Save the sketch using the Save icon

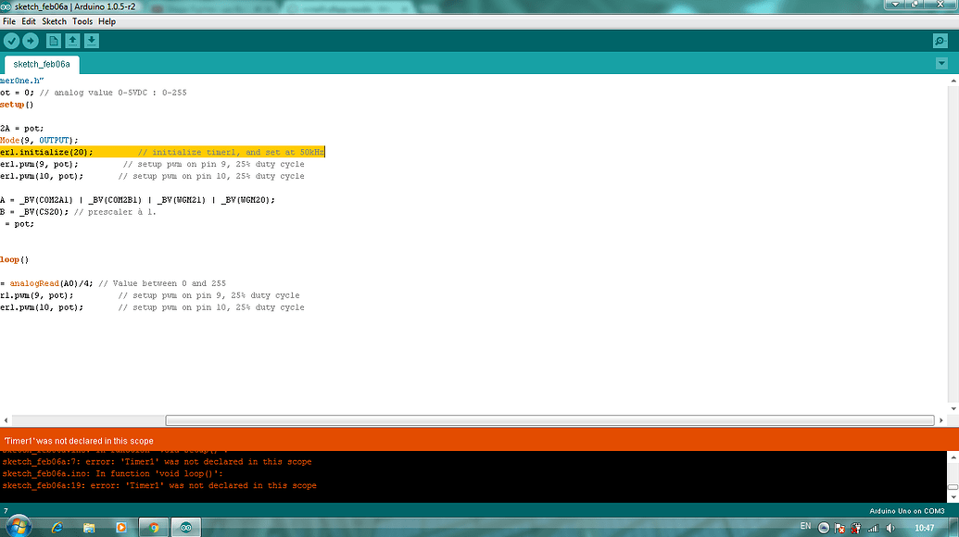click(93, 41)
